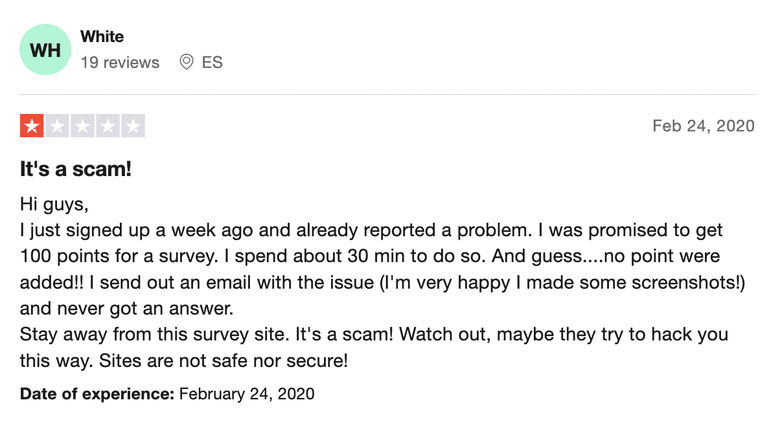The width and height of the screenshot is (780, 422).
Task: Click the fourth grey star
Action: point(108,126)
